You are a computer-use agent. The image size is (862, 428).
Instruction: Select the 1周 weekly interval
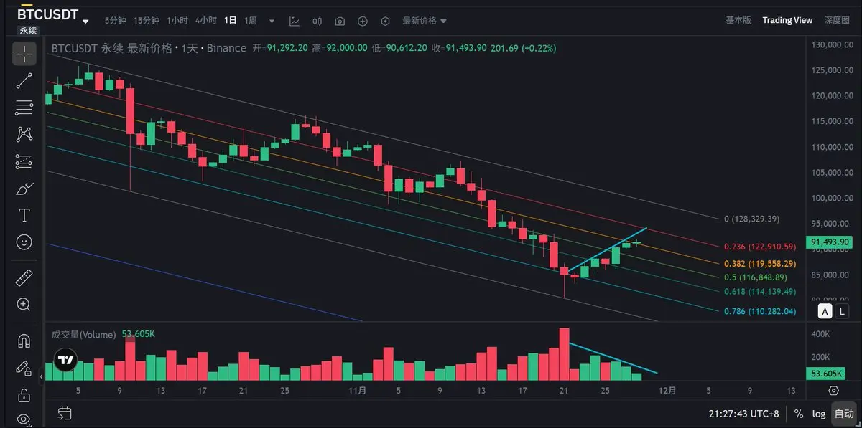[x=251, y=21]
